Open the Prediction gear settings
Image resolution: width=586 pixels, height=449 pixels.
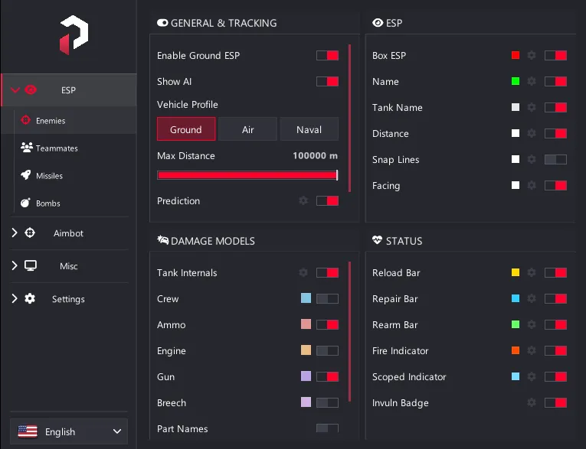[x=303, y=201]
